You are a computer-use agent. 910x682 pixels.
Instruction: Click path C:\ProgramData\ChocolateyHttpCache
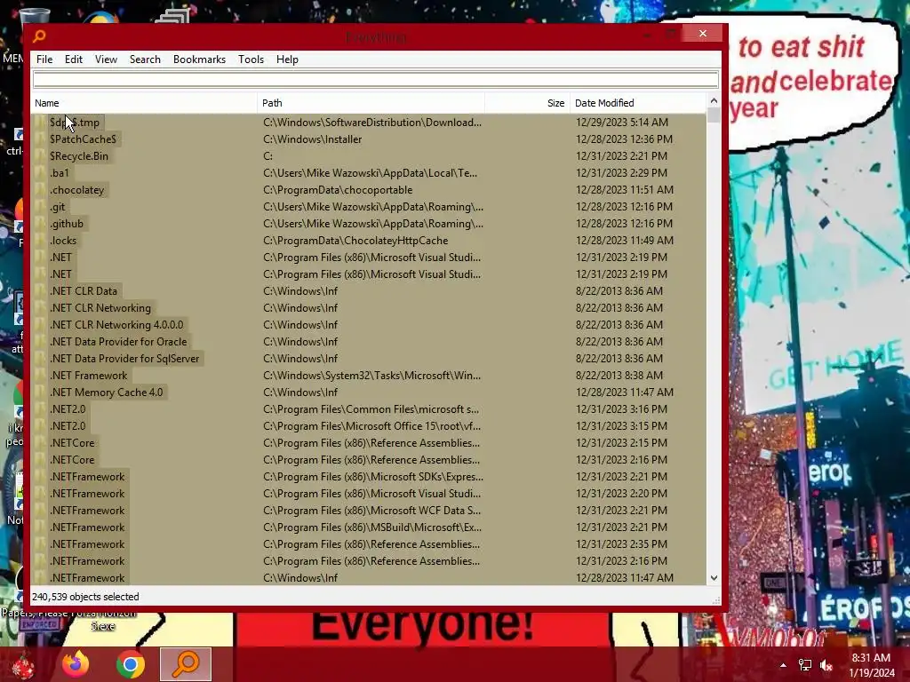tap(355, 240)
